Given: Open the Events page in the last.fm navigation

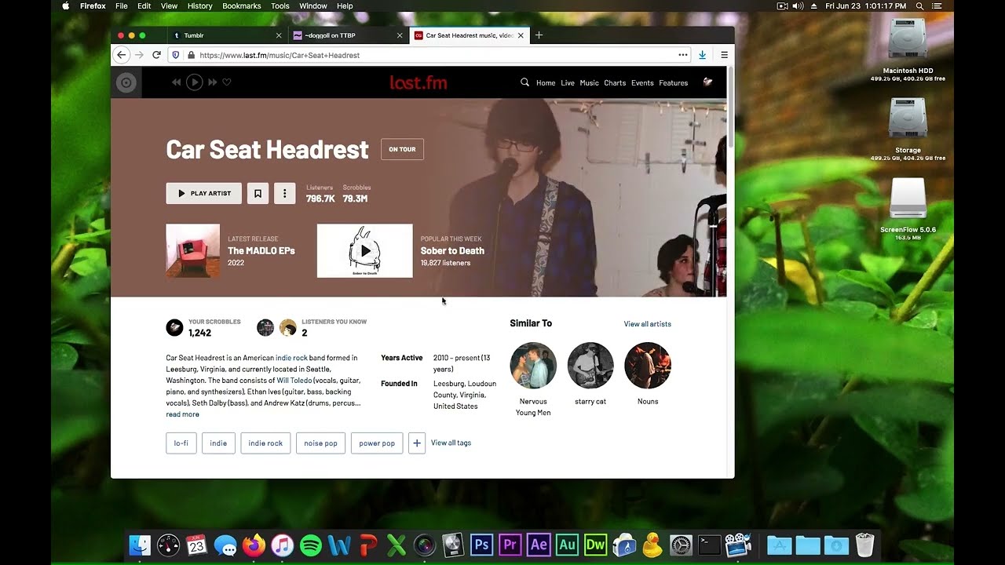Looking at the screenshot, I should pos(642,83).
